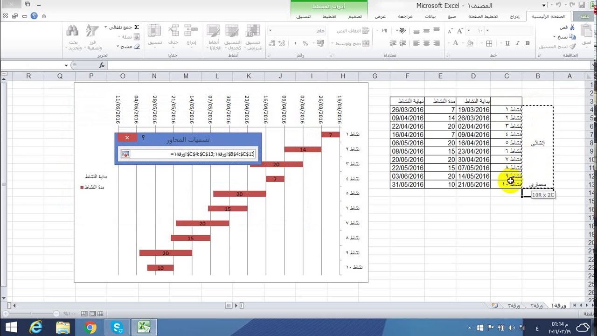This screenshot has height=336, width=597.
Task: Expand the number format dropdown showing عام
Action: 270,30
